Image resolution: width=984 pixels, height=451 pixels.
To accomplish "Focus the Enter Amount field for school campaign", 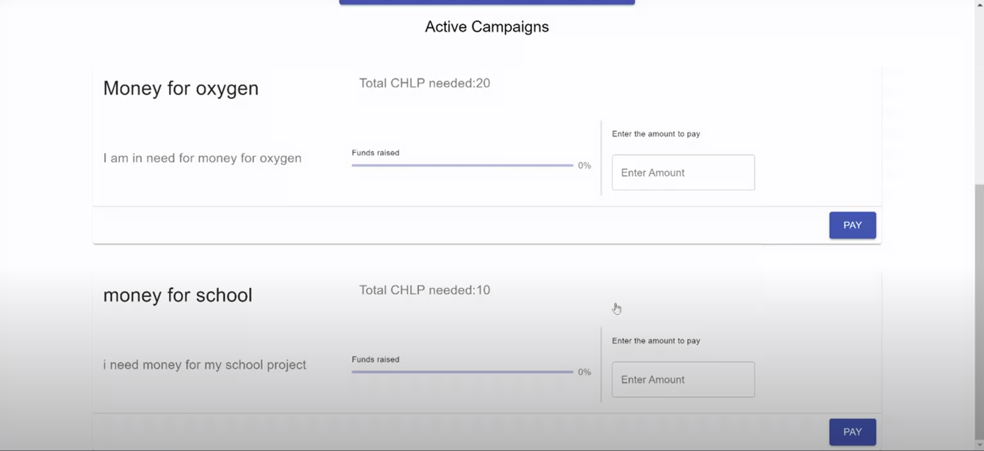I will coord(683,380).
